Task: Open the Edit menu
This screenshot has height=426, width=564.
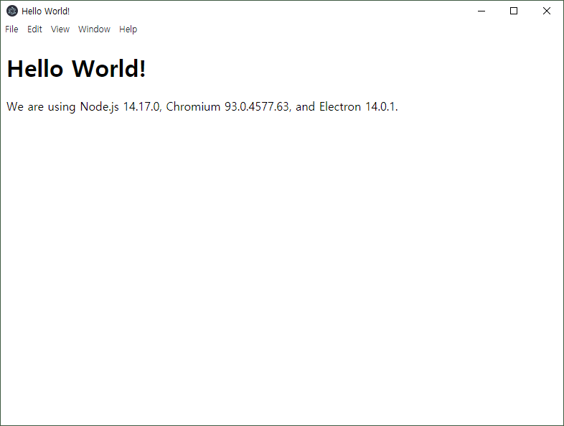Action: 34,29
